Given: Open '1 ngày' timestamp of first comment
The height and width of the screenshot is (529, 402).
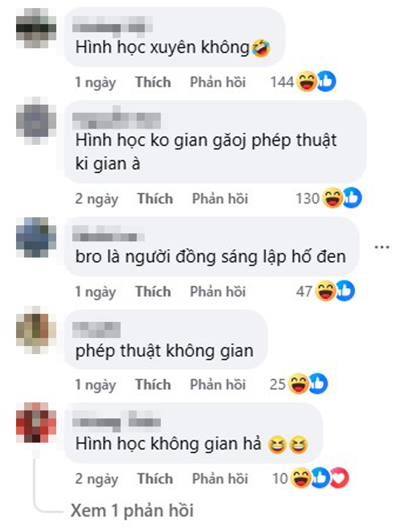Looking at the screenshot, I should [95, 83].
